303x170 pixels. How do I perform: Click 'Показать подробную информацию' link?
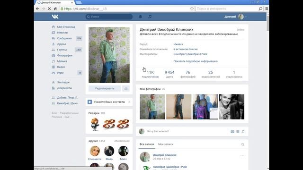(x=196, y=61)
